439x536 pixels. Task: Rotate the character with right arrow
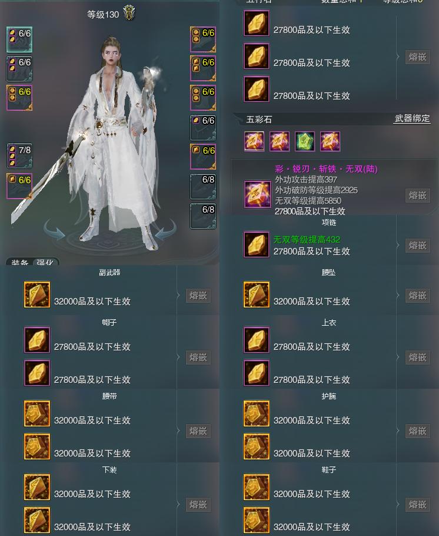click(x=165, y=230)
